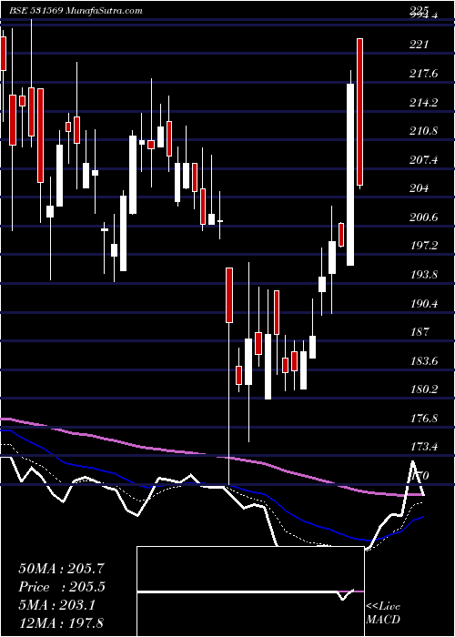This screenshot has height=637, width=455.
Task: Click the 173.4 price axis label
Action: 424,448
